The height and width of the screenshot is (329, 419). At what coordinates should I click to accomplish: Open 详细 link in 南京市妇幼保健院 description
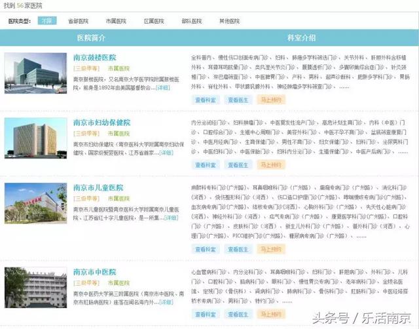(x=166, y=153)
